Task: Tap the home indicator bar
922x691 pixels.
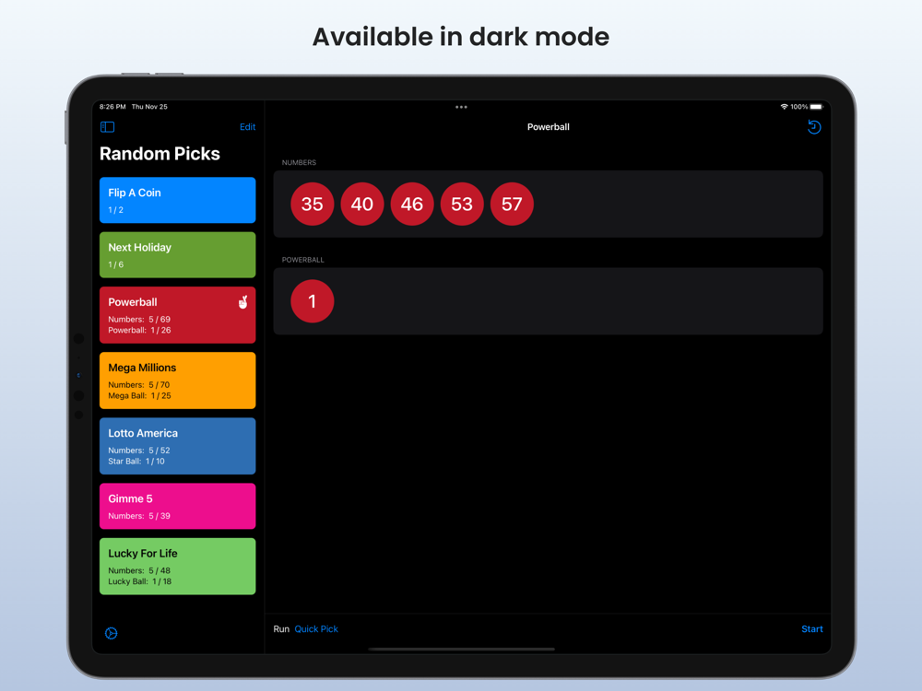Action: (x=462, y=650)
